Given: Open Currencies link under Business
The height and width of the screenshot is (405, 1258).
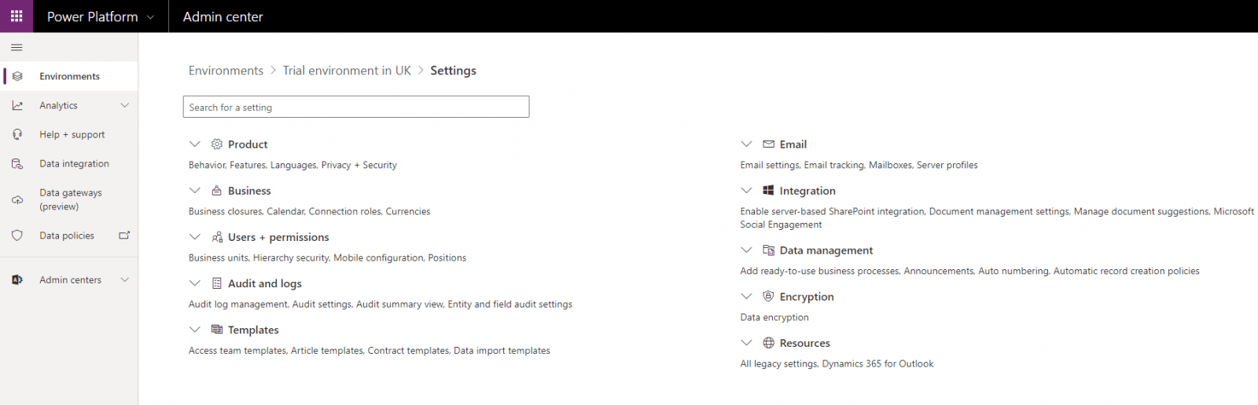Looking at the screenshot, I should 408,211.
